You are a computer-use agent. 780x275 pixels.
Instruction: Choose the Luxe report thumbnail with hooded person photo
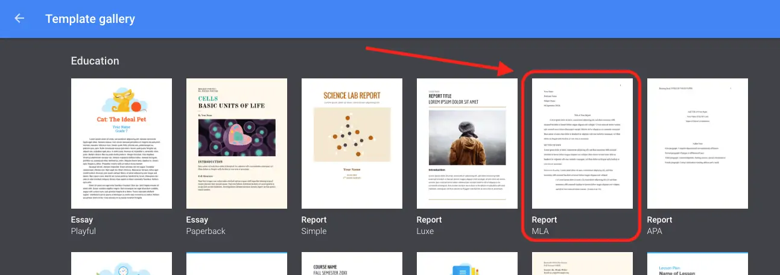[467, 144]
